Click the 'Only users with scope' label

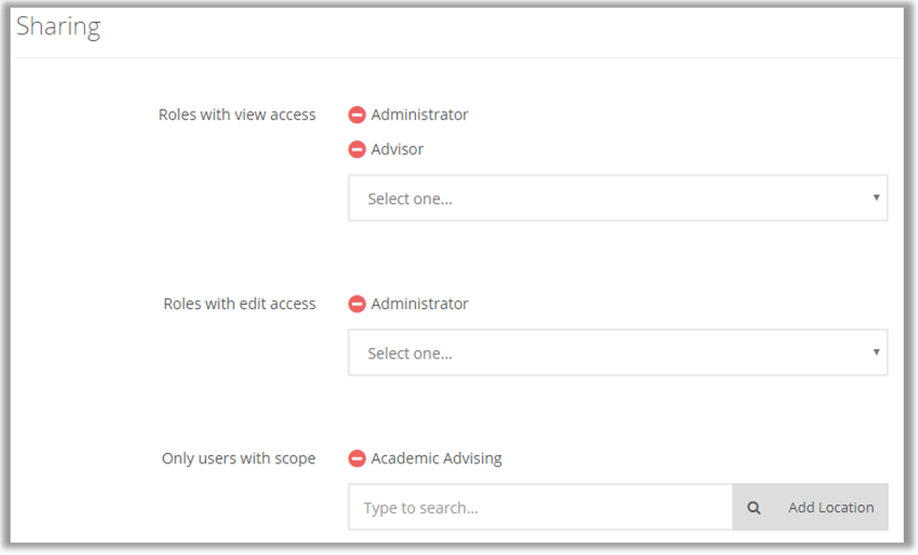tap(239, 459)
